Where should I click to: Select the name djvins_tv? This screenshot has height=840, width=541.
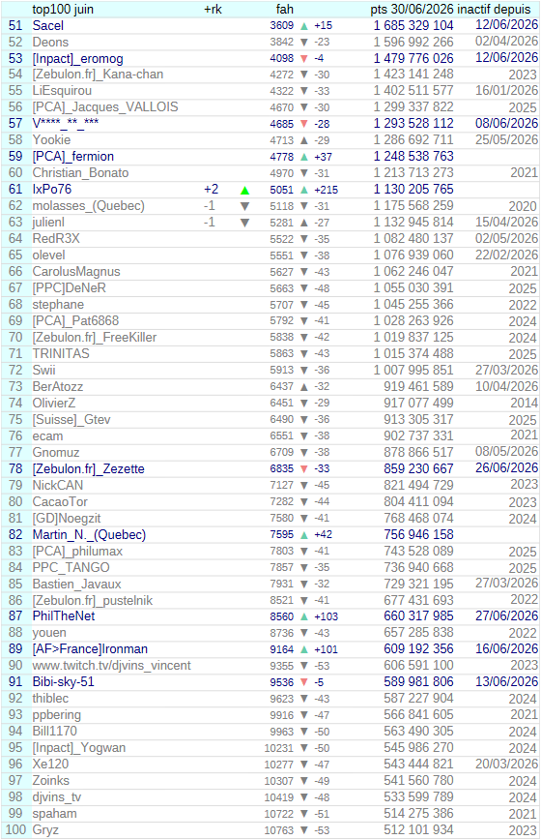(x=57, y=797)
